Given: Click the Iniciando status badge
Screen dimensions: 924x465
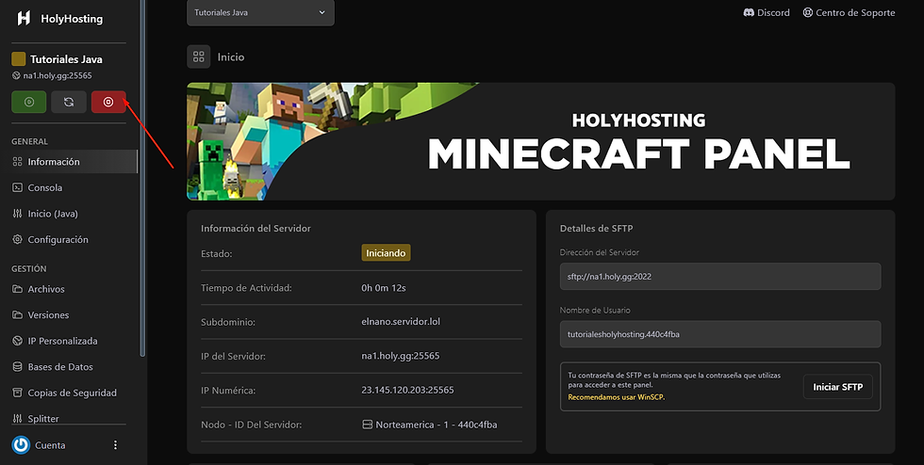Looking at the screenshot, I should point(386,253).
